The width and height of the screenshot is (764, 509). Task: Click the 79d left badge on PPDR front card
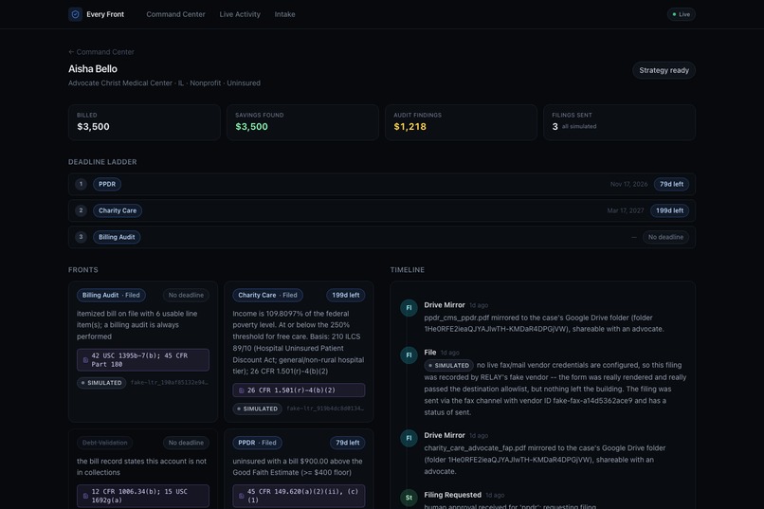(x=348, y=443)
